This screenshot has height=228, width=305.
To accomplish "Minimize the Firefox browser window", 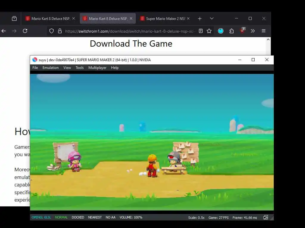I will click(x=236, y=18).
